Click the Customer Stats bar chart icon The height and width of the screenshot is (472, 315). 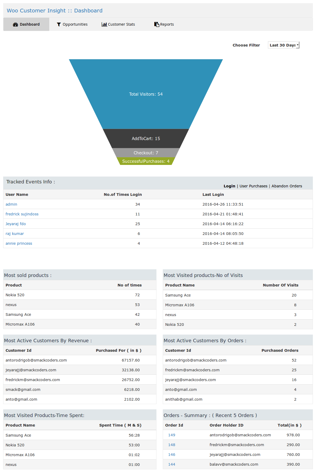pyautogui.click(x=104, y=24)
